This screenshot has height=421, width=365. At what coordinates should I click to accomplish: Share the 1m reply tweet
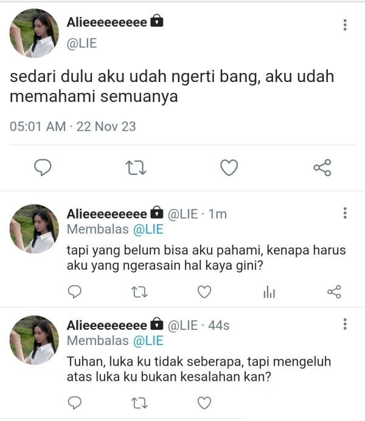(334, 292)
